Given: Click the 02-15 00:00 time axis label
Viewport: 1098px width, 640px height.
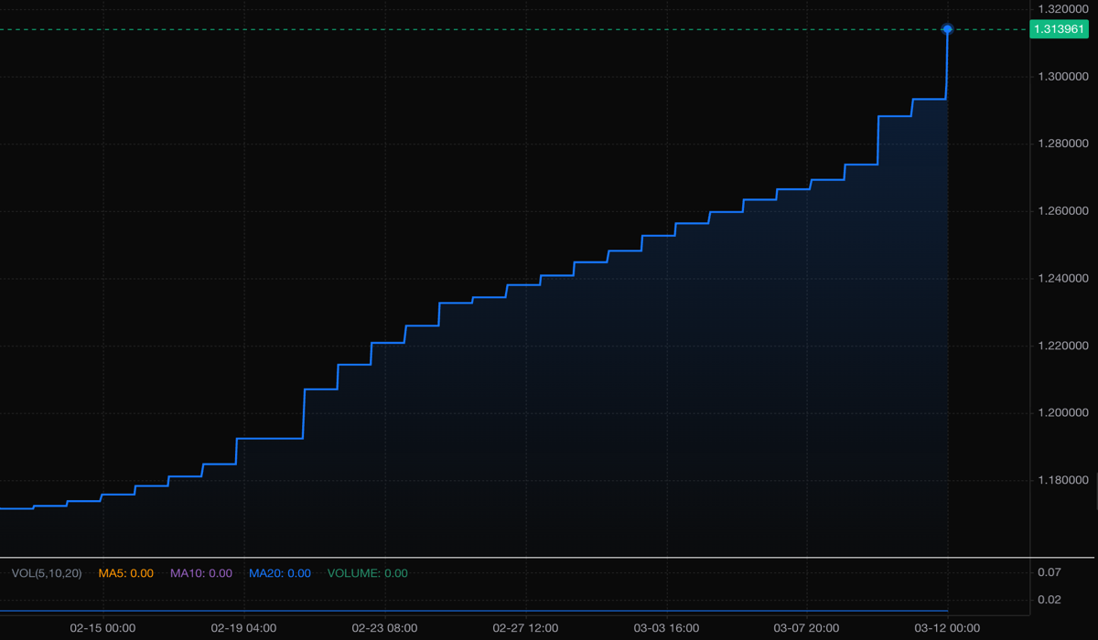Looking at the screenshot, I should (x=102, y=628).
